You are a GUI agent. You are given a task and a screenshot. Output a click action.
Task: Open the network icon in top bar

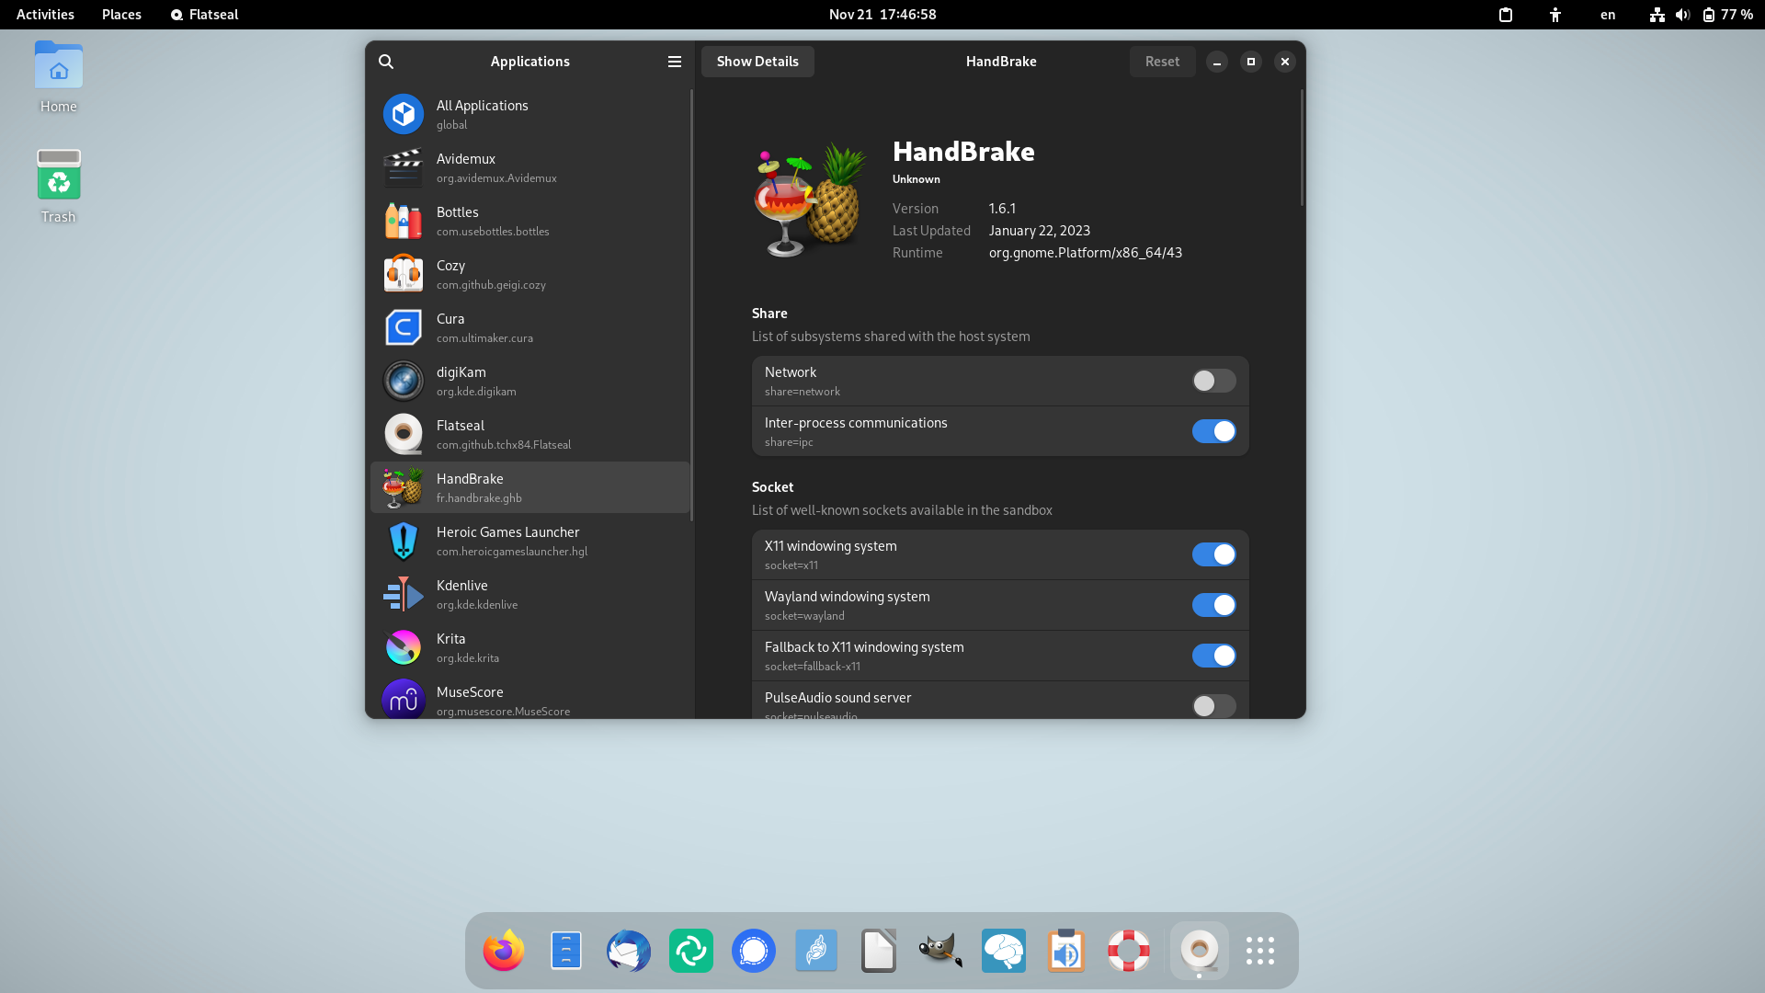1657,15
